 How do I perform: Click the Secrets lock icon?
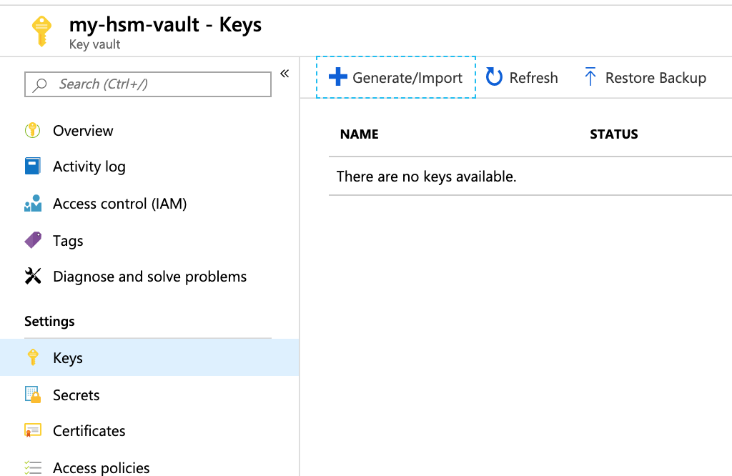click(33, 395)
